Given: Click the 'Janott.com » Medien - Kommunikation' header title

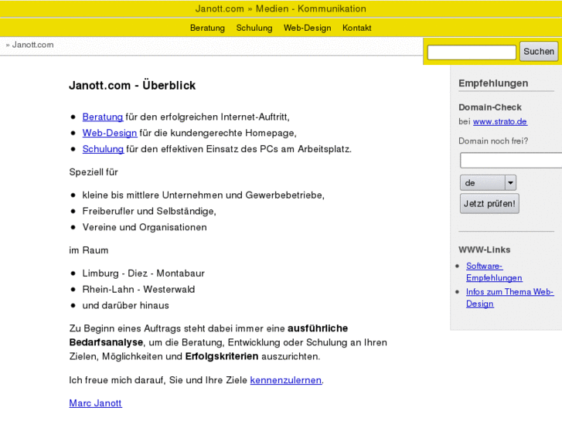Looking at the screenshot, I should click(281, 9).
